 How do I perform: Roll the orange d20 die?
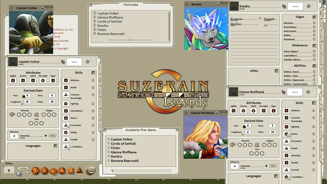click(35, 170)
